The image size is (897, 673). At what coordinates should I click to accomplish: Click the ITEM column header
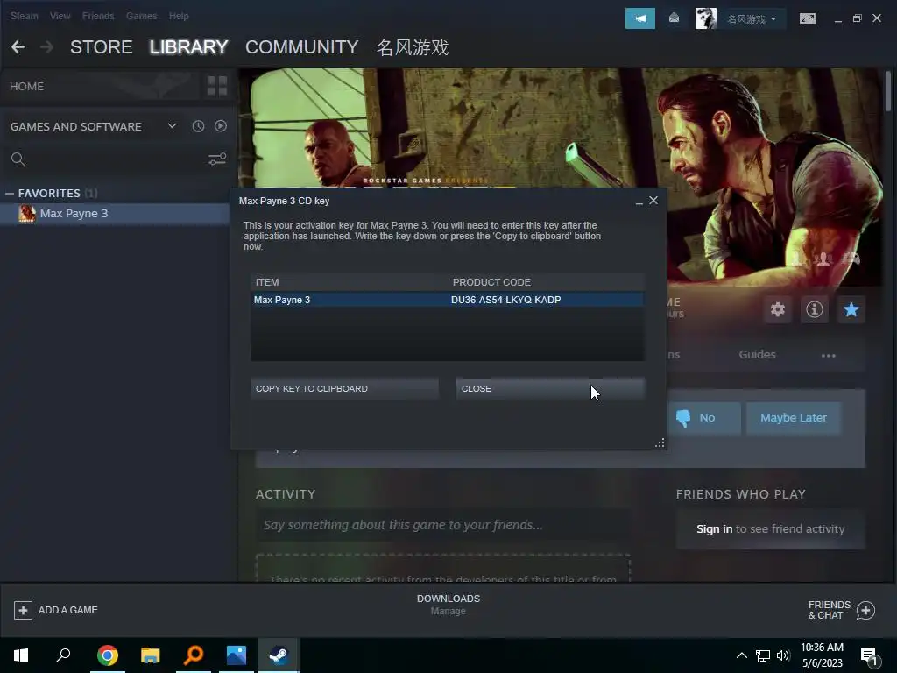tap(350, 282)
